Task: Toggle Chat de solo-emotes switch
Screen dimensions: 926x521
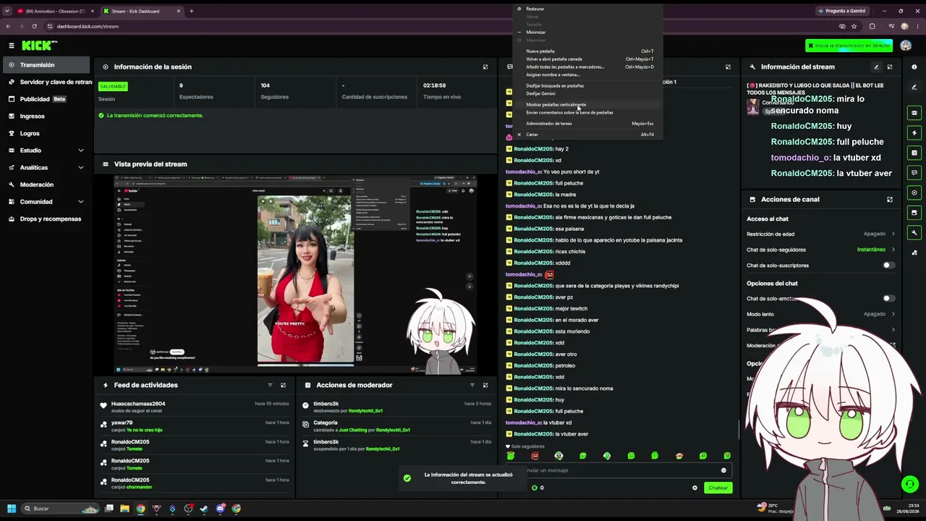Action: pyautogui.click(x=888, y=298)
